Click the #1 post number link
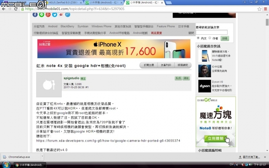 87,87
